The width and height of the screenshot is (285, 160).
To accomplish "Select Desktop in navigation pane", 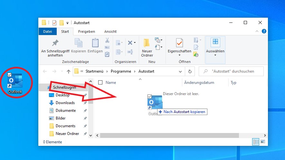I will coord(62,95).
